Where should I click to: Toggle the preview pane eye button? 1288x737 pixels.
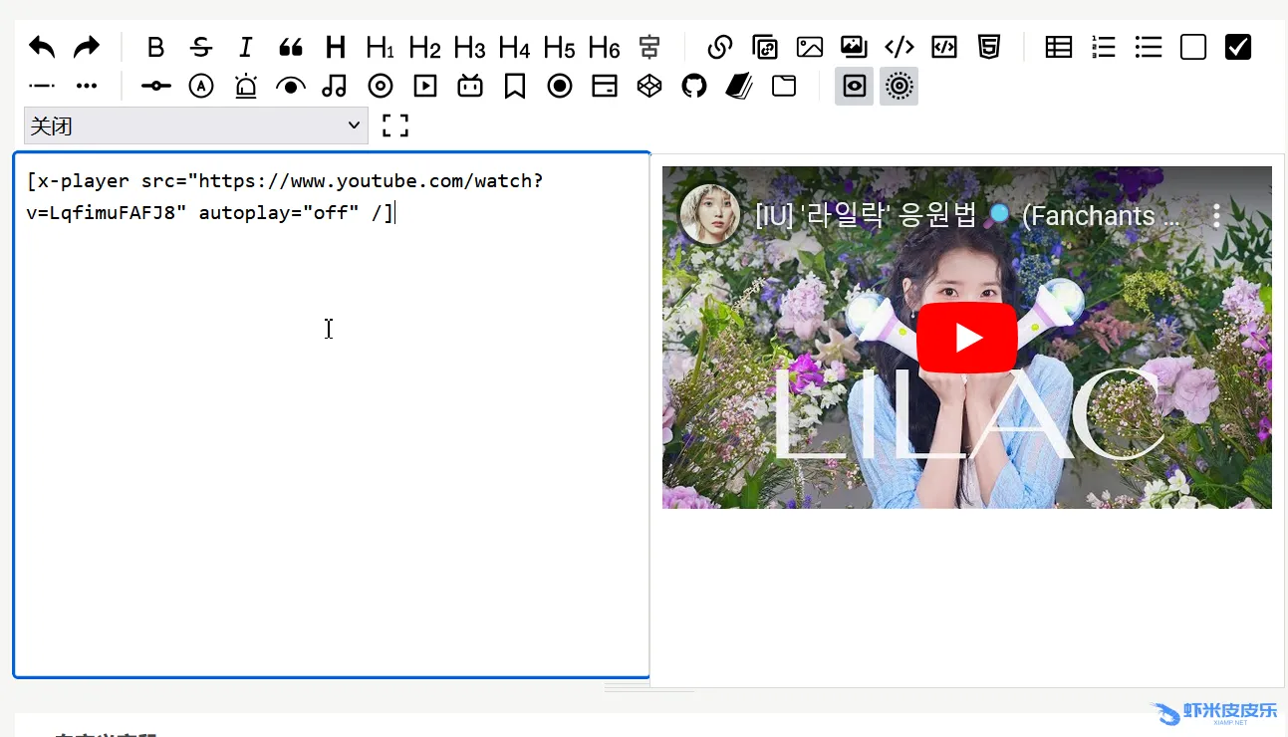[854, 86]
